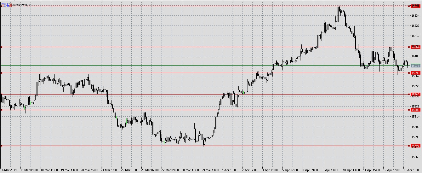The image size is (422, 173).
Task: Click the 10 Apr 13:00 time label
Action: coord(352,170)
